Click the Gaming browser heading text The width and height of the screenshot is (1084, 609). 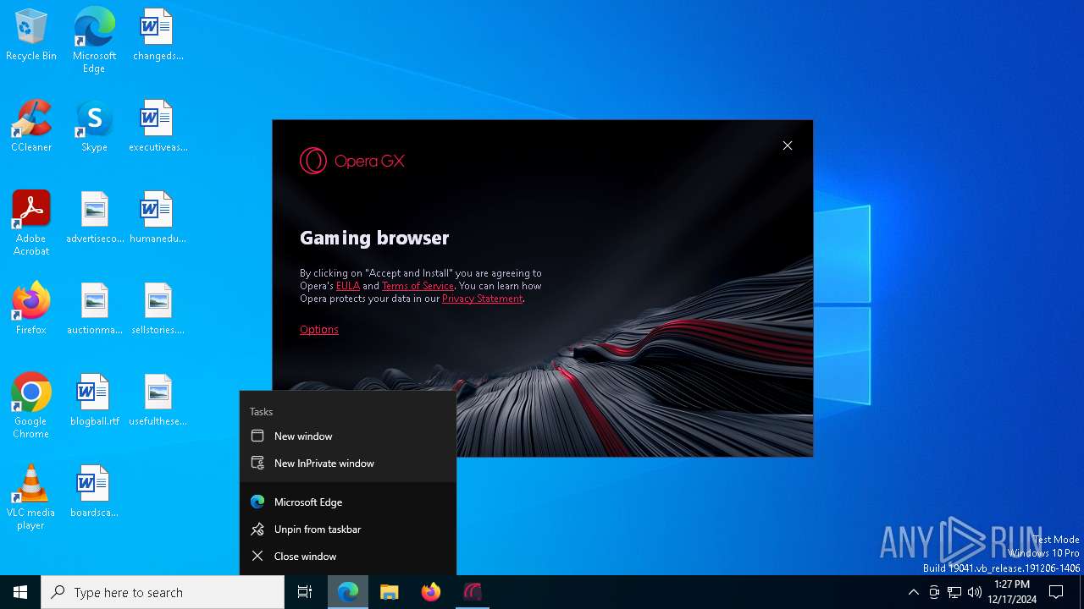[x=374, y=239]
